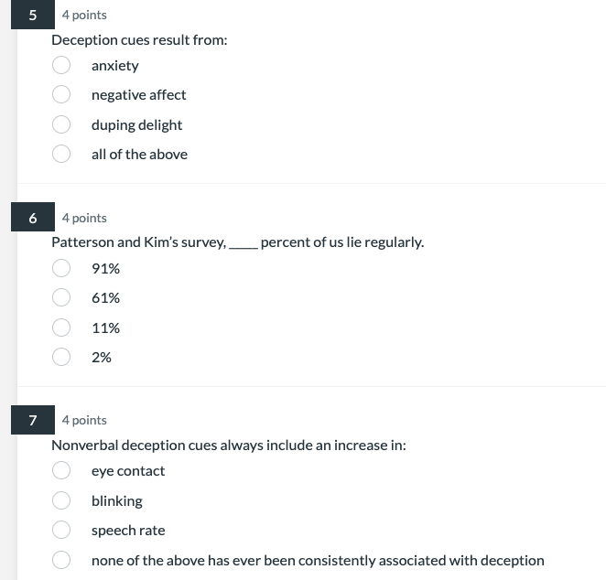The width and height of the screenshot is (606, 580).
Task: Pick the 'speech rate' radio button
Action: click(61, 530)
